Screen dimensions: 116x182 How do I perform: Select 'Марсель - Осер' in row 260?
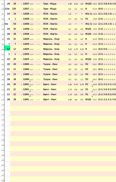tap(51, 39)
